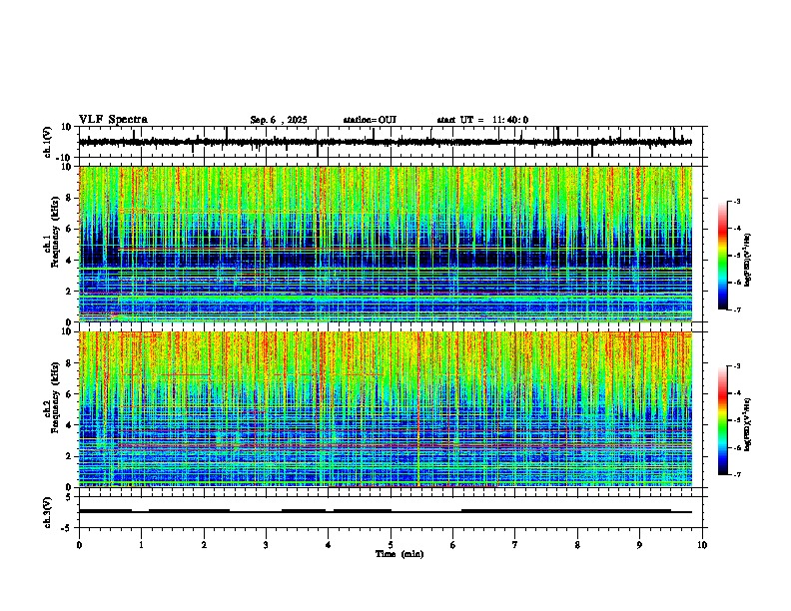The width and height of the screenshot is (791, 611).
Task: Click the date text "Sep. 6, 2025"
Action: coord(279,120)
